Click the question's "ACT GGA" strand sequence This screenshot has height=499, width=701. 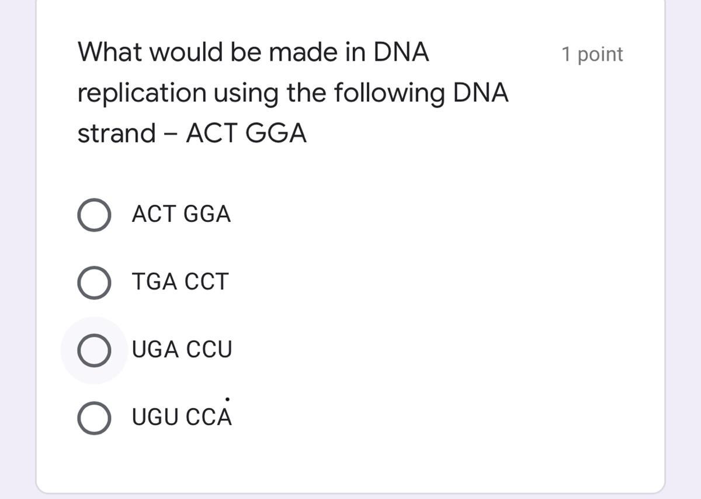[246, 134]
